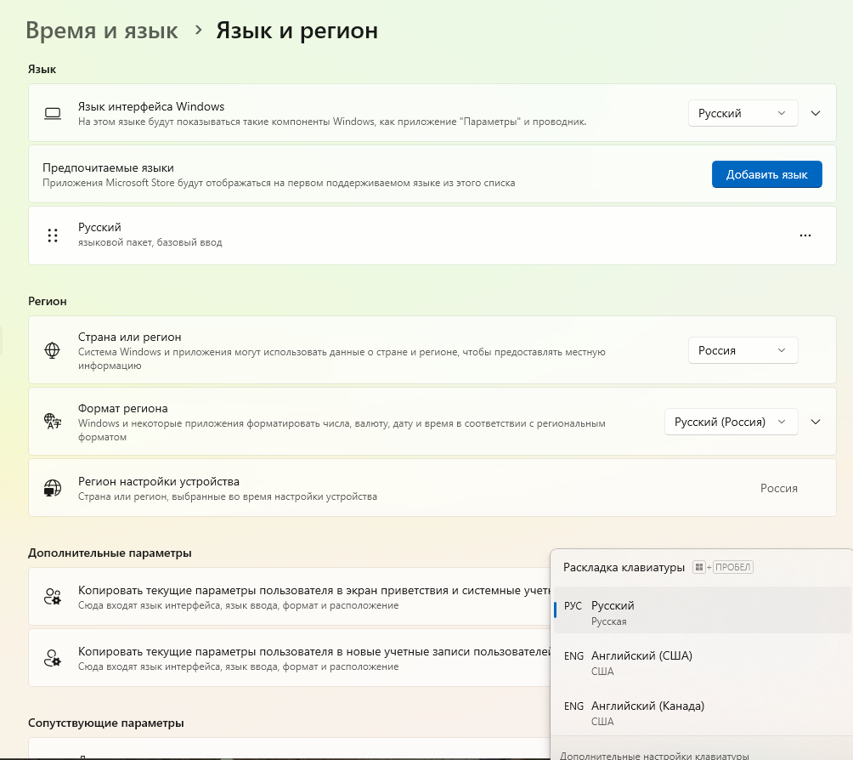Viewport: 853px width, 760px height.
Task: Click the ПРОБЕЛ key hint label
Action: [x=732, y=567]
